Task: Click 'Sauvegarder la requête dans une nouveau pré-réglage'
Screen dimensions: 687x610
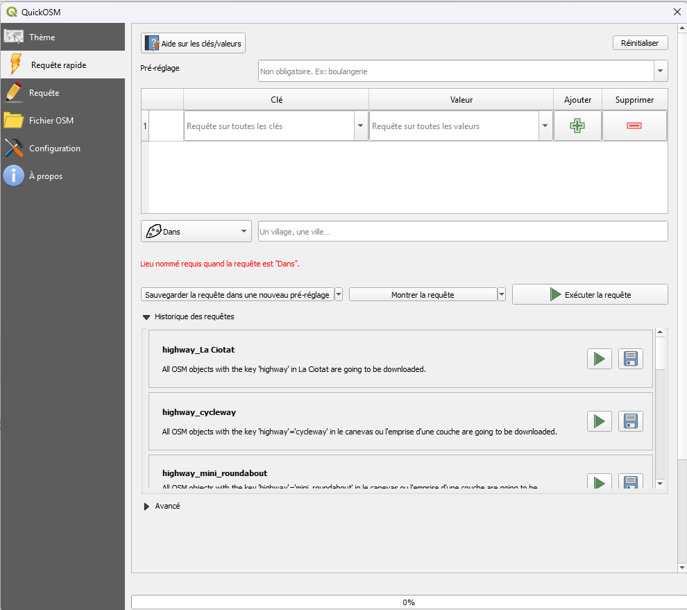Action: pos(237,294)
